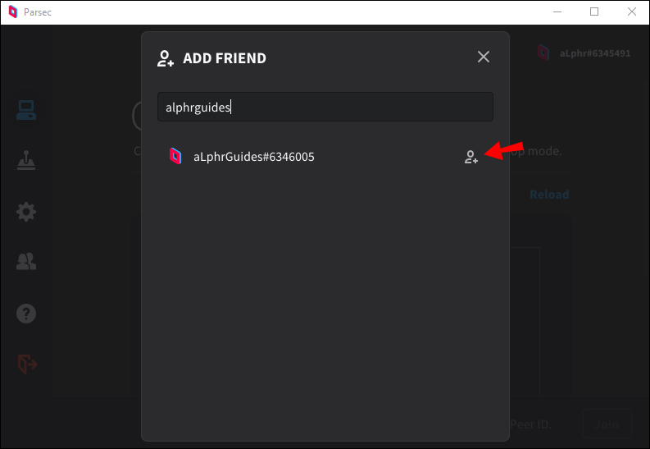
Task: Close the Parsec application window
Action: 632,12
